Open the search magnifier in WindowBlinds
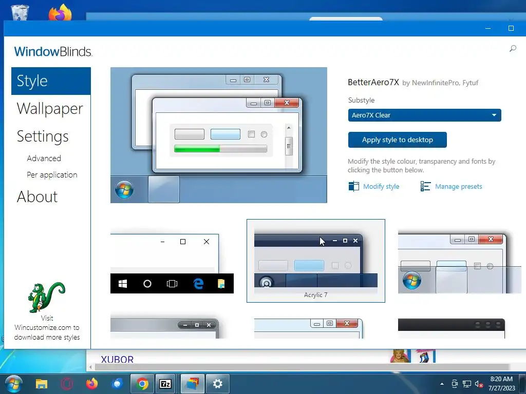Viewport: 526px width, 394px height. click(x=513, y=49)
